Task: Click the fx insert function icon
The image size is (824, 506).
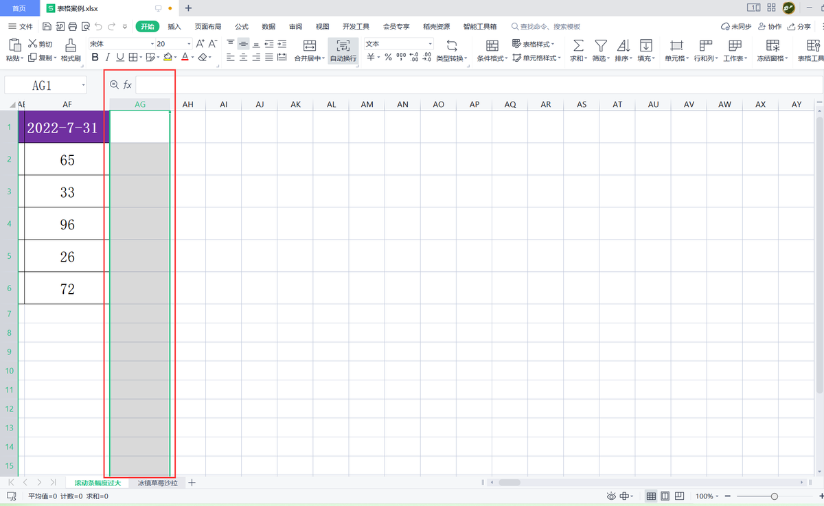Action: pos(128,84)
